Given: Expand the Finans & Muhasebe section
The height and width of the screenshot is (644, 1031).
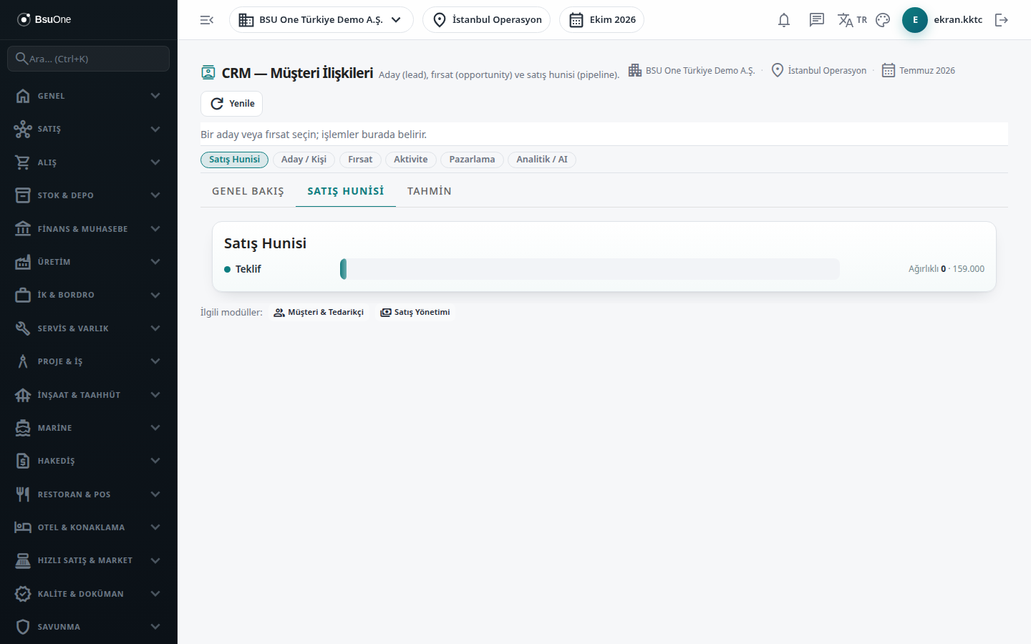Looking at the screenshot, I should 89,229.
